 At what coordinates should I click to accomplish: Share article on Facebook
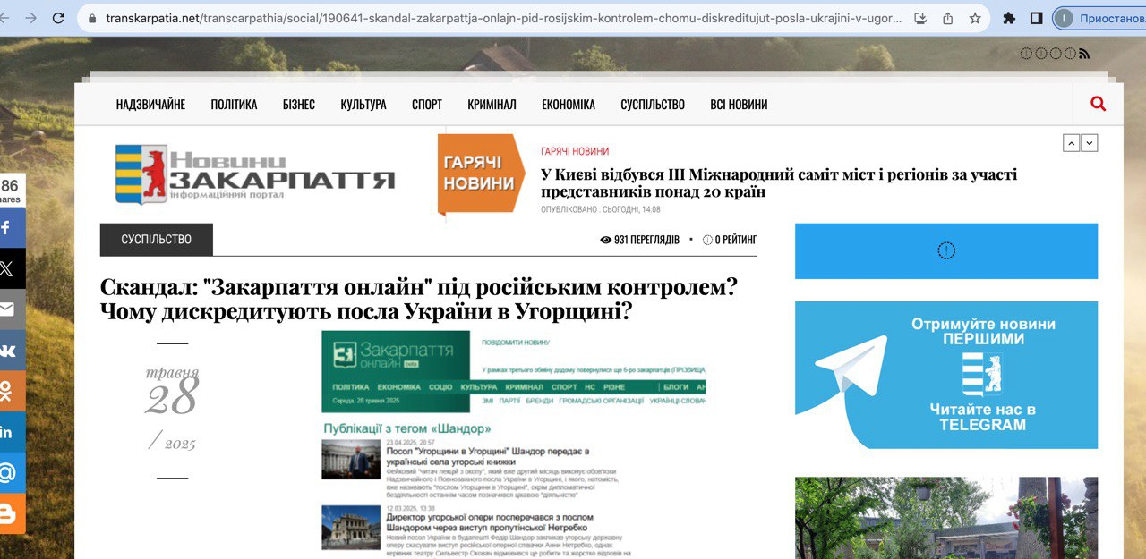point(13,228)
